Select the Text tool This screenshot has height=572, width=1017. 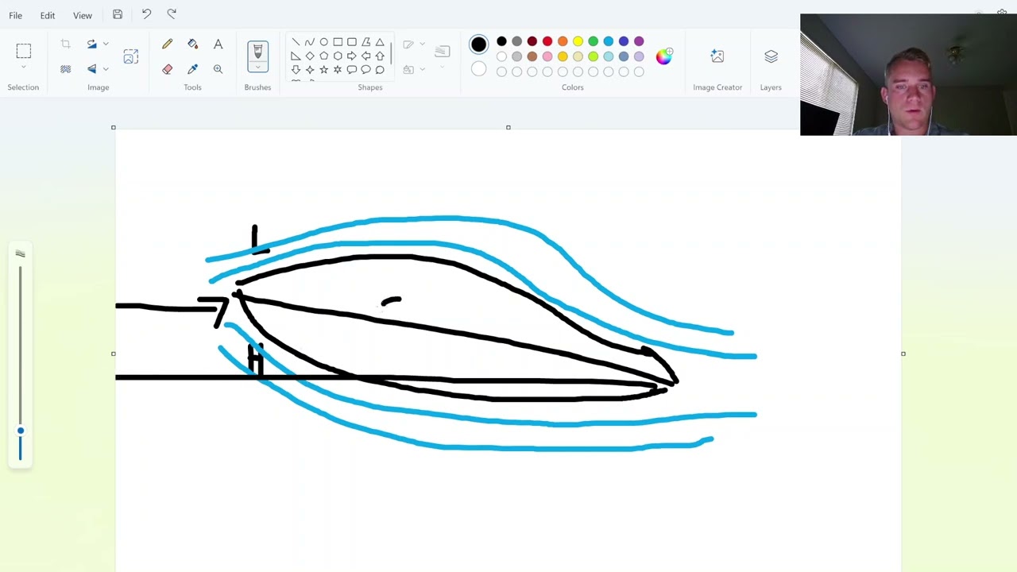(x=218, y=44)
